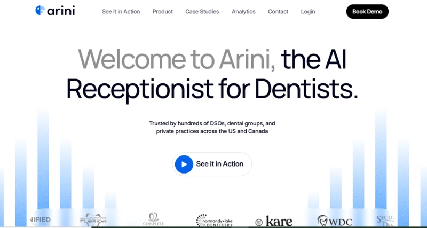Click the Florida dental logo

(x=93, y=219)
